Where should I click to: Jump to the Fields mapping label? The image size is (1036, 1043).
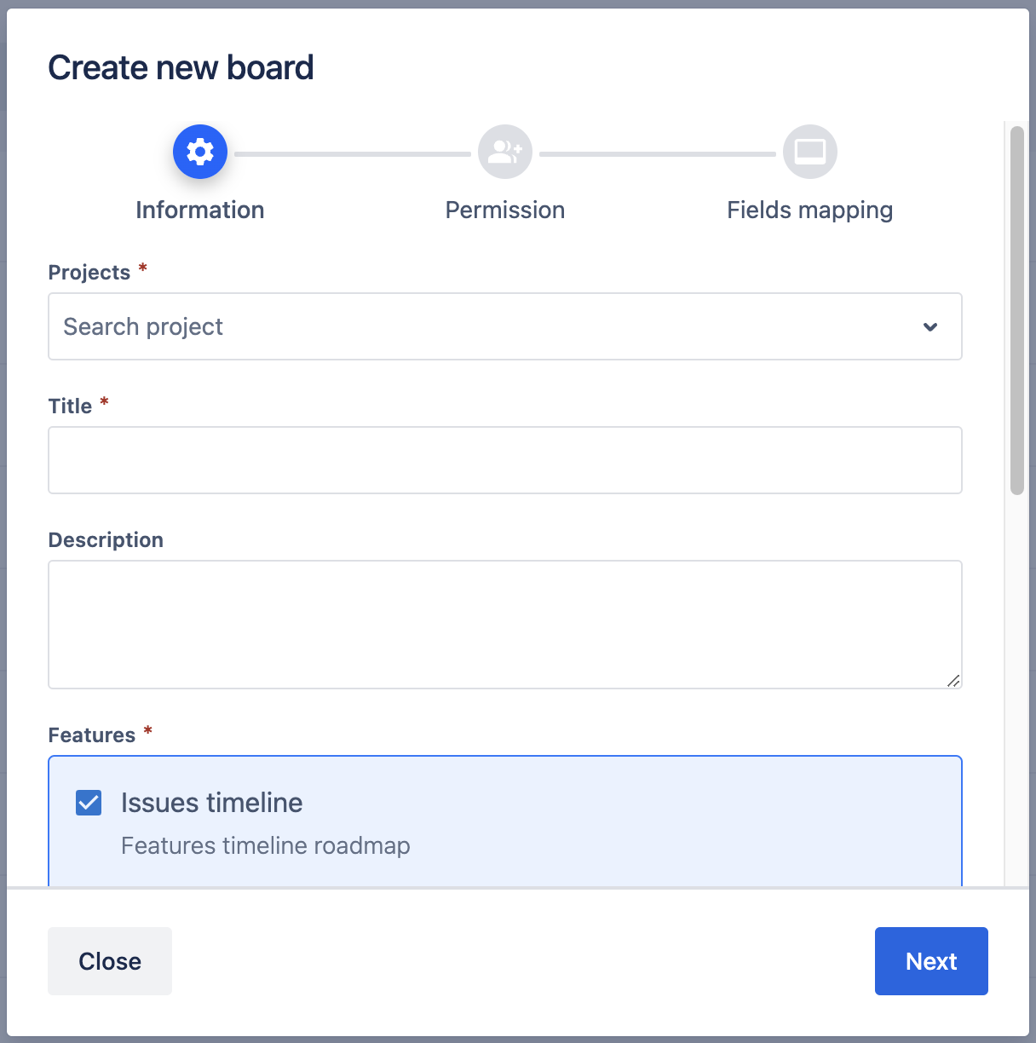[x=809, y=210]
